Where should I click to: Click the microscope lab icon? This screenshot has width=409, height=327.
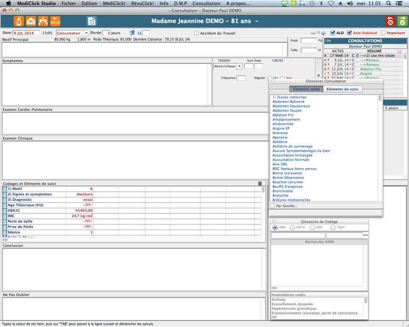tap(18, 21)
